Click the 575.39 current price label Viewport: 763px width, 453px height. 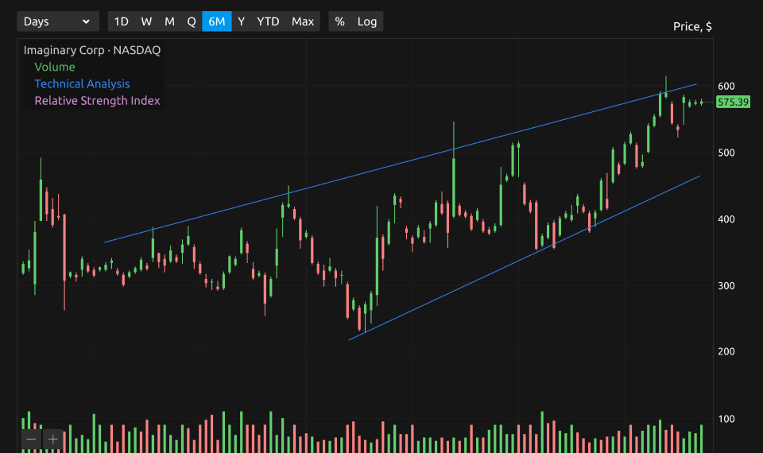pos(733,103)
